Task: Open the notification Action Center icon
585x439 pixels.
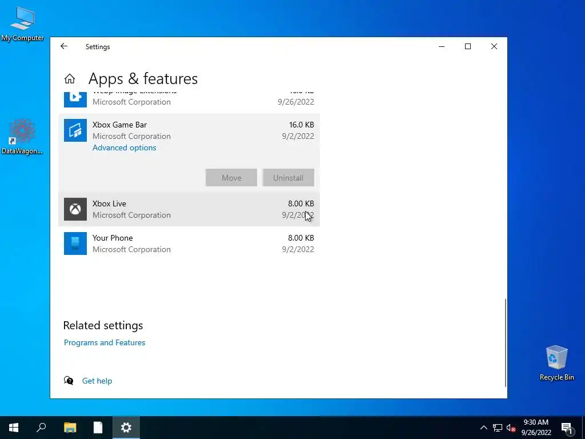Action: tap(567, 428)
